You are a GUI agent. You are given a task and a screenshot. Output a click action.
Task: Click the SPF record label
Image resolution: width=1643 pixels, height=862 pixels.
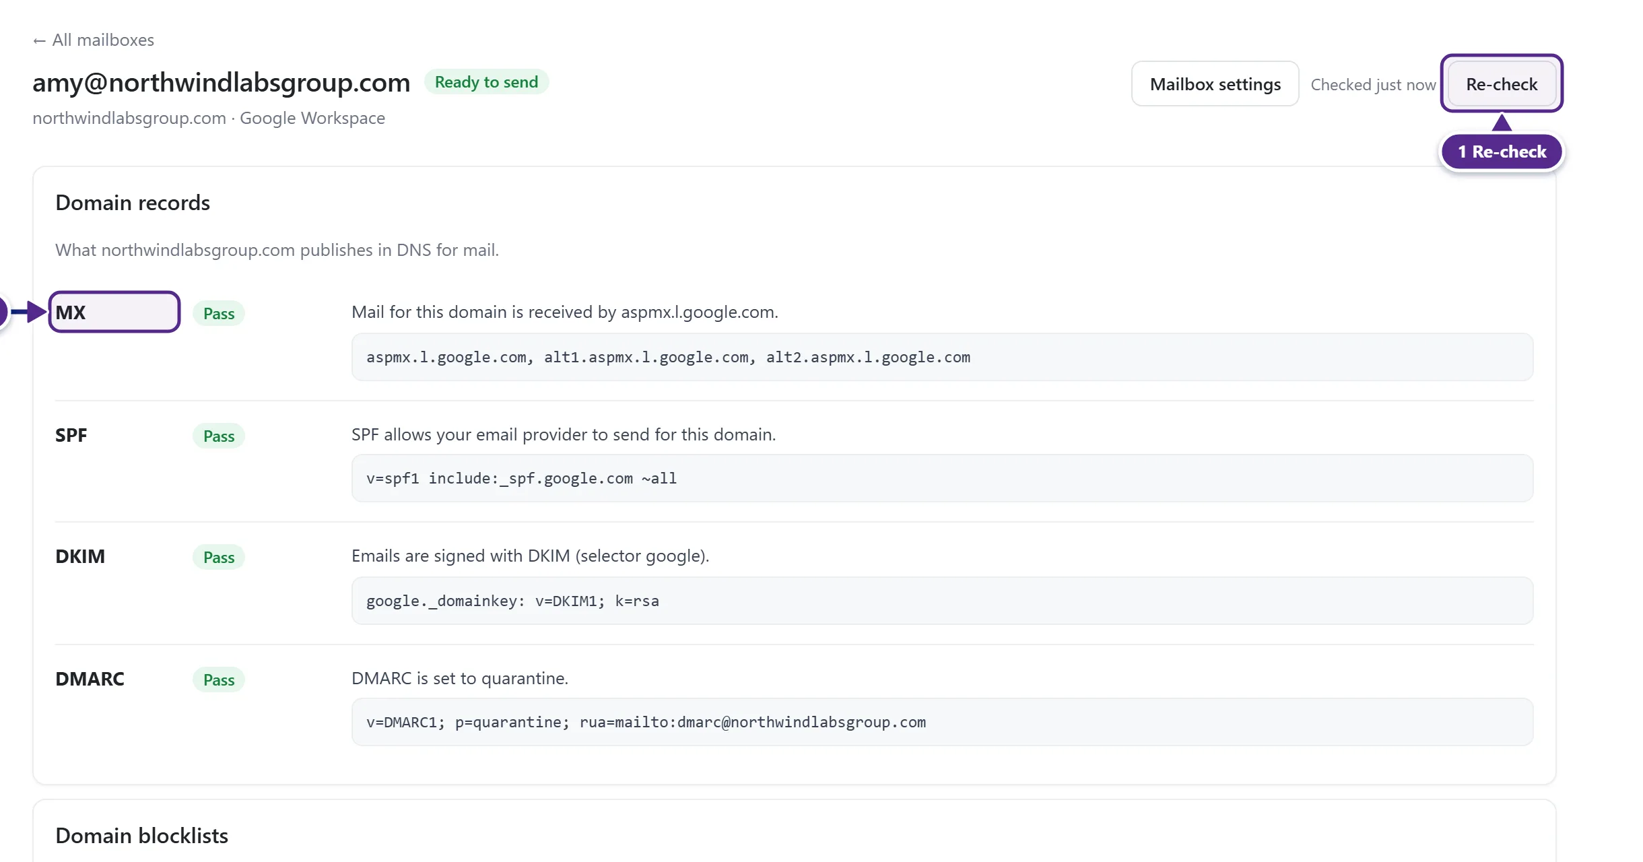point(71,435)
